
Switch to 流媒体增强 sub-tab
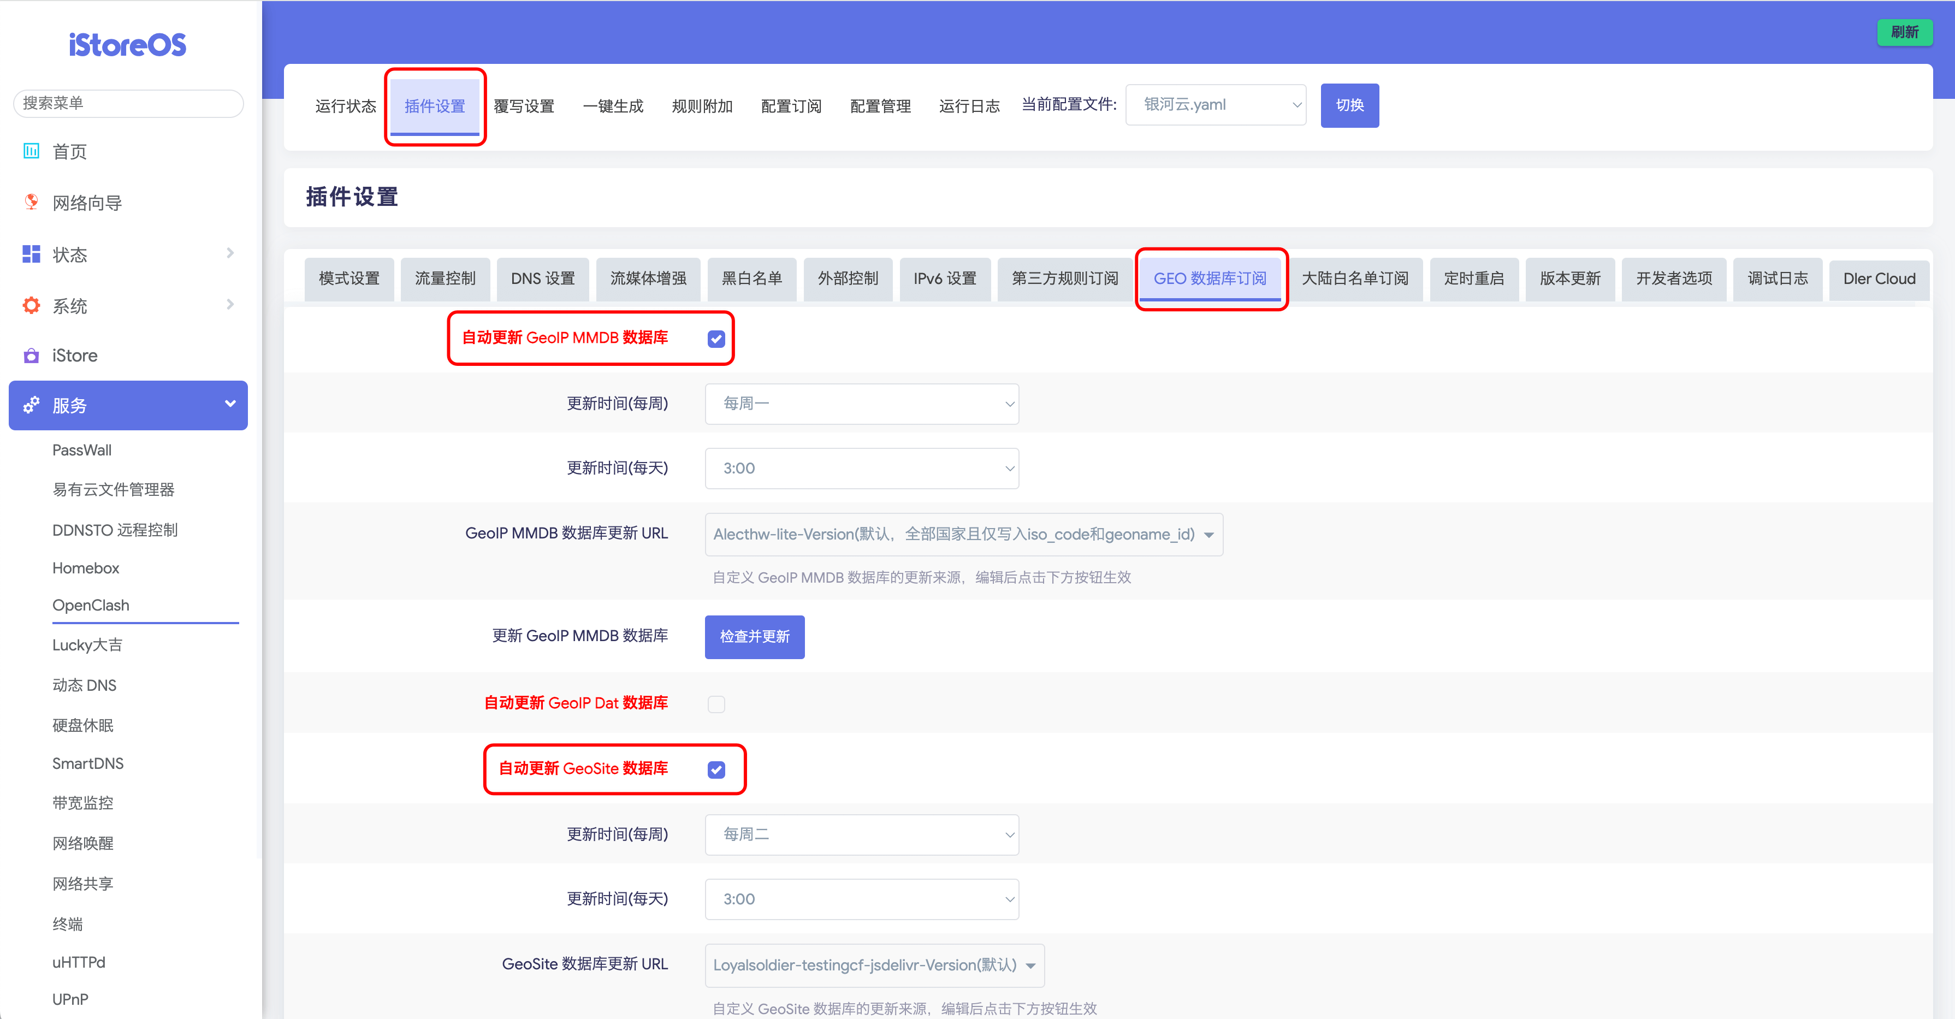coord(648,279)
